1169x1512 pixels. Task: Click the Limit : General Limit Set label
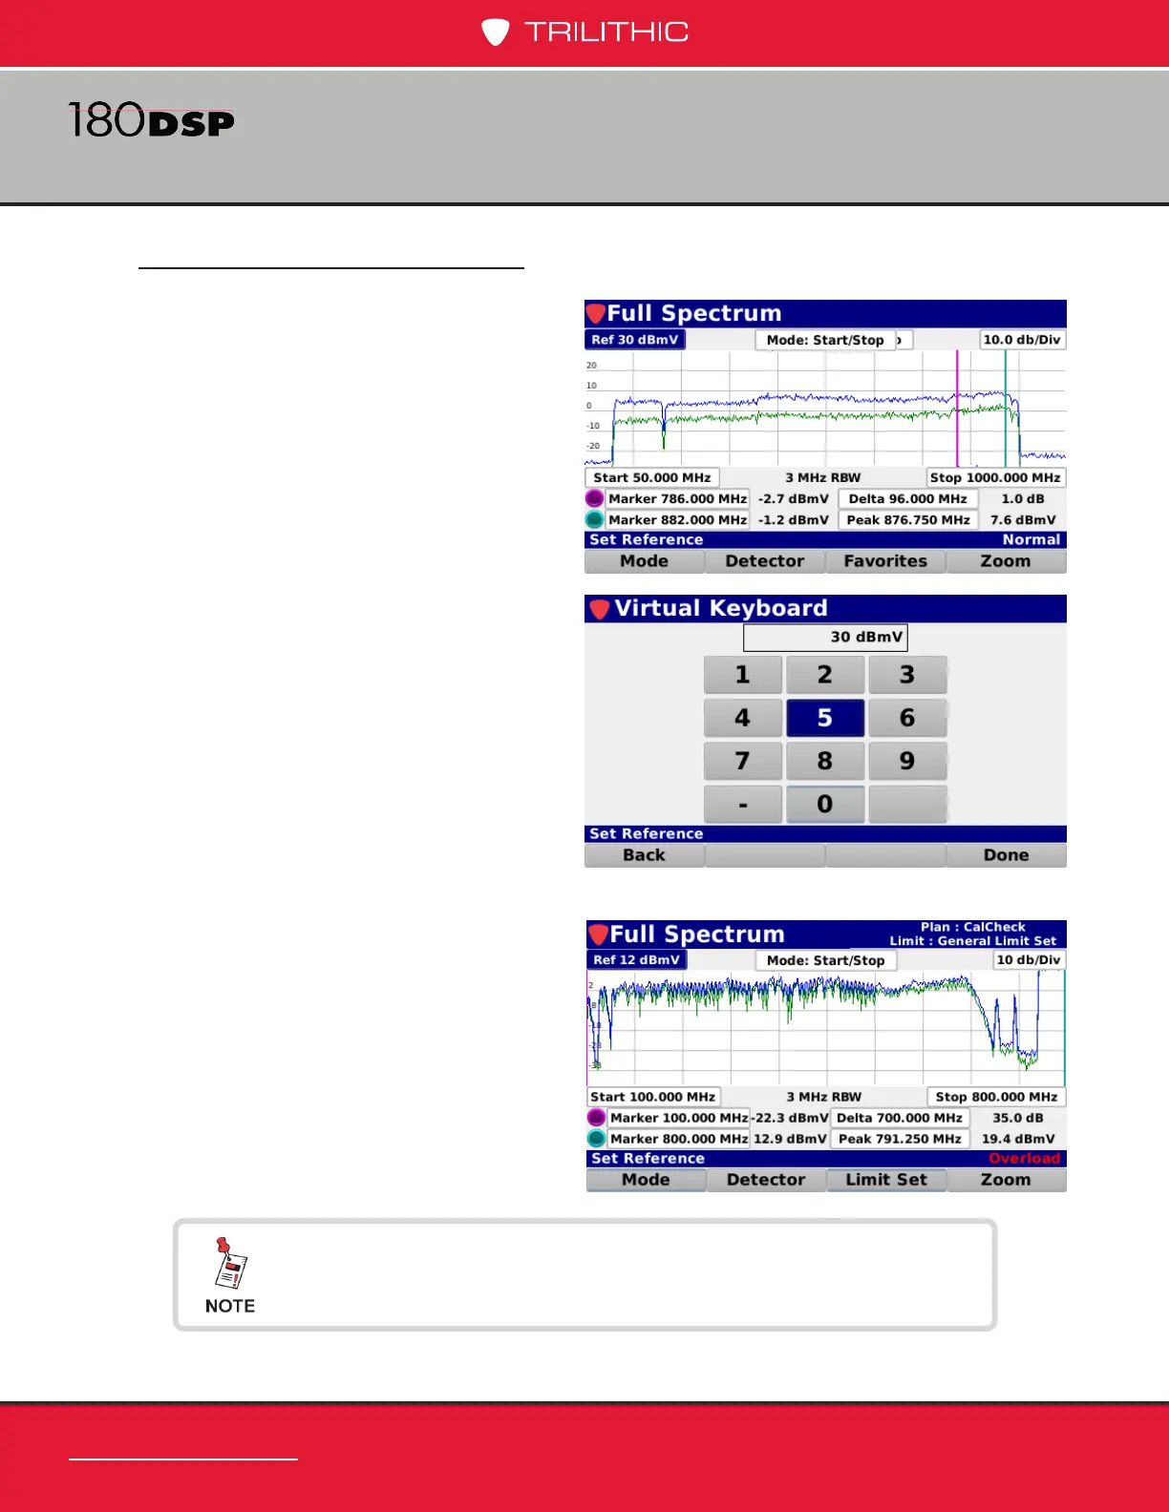click(973, 941)
